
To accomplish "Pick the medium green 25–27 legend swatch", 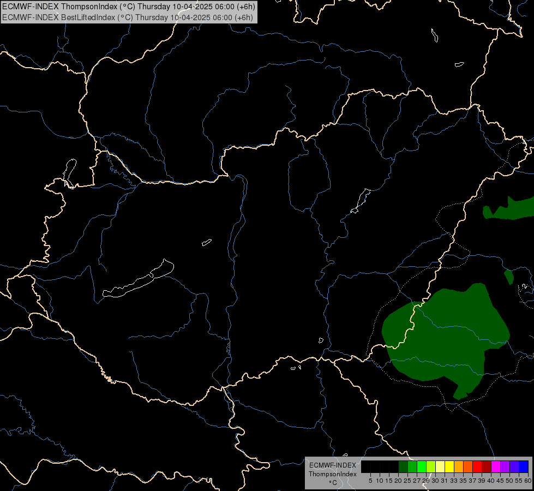I will [412, 466].
